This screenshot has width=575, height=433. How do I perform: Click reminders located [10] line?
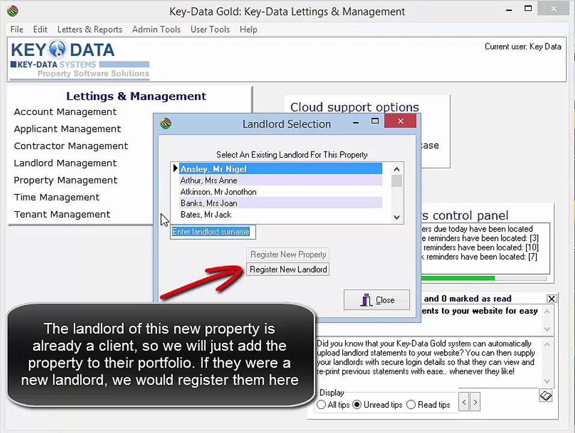coord(480,248)
